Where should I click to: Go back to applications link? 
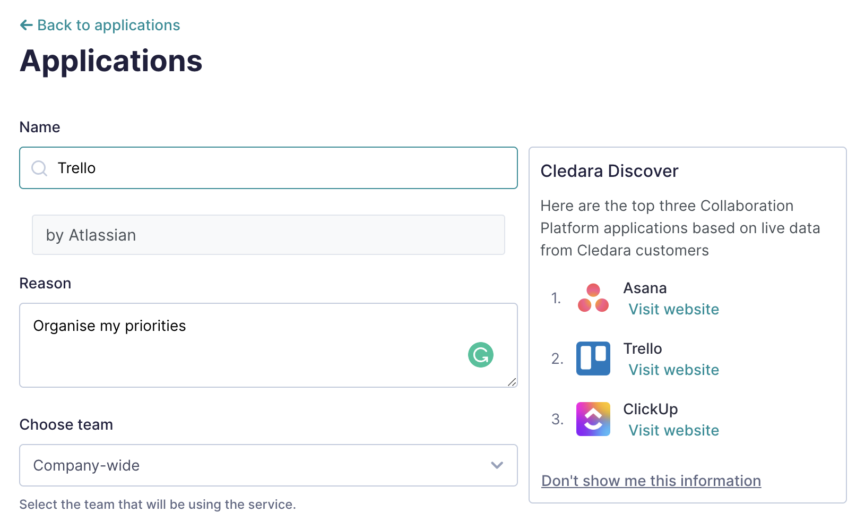[x=108, y=25]
